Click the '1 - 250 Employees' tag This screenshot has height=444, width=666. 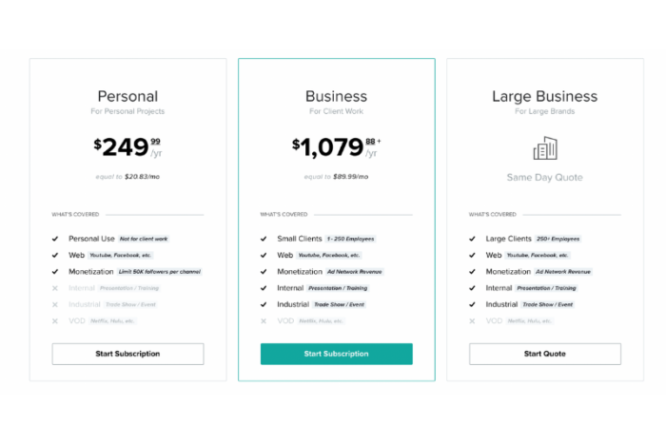tap(350, 239)
